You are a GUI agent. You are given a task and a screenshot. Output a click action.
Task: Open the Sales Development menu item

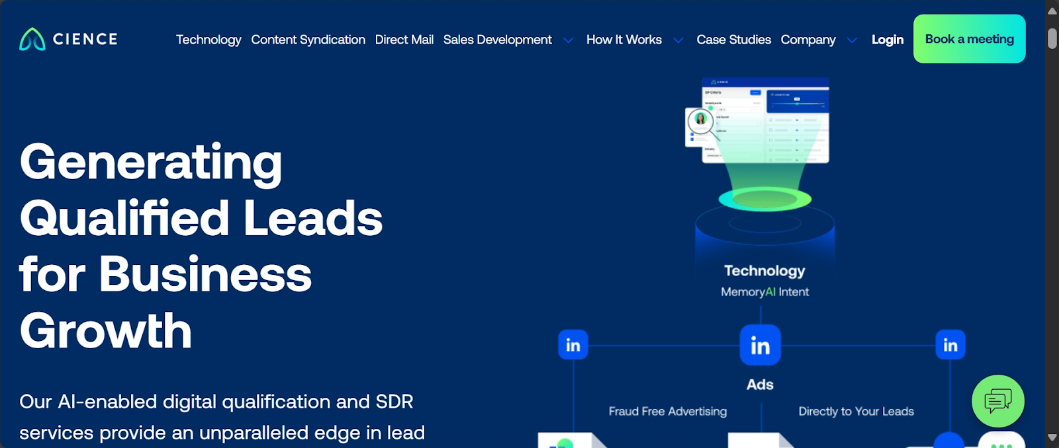coord(498,40)
